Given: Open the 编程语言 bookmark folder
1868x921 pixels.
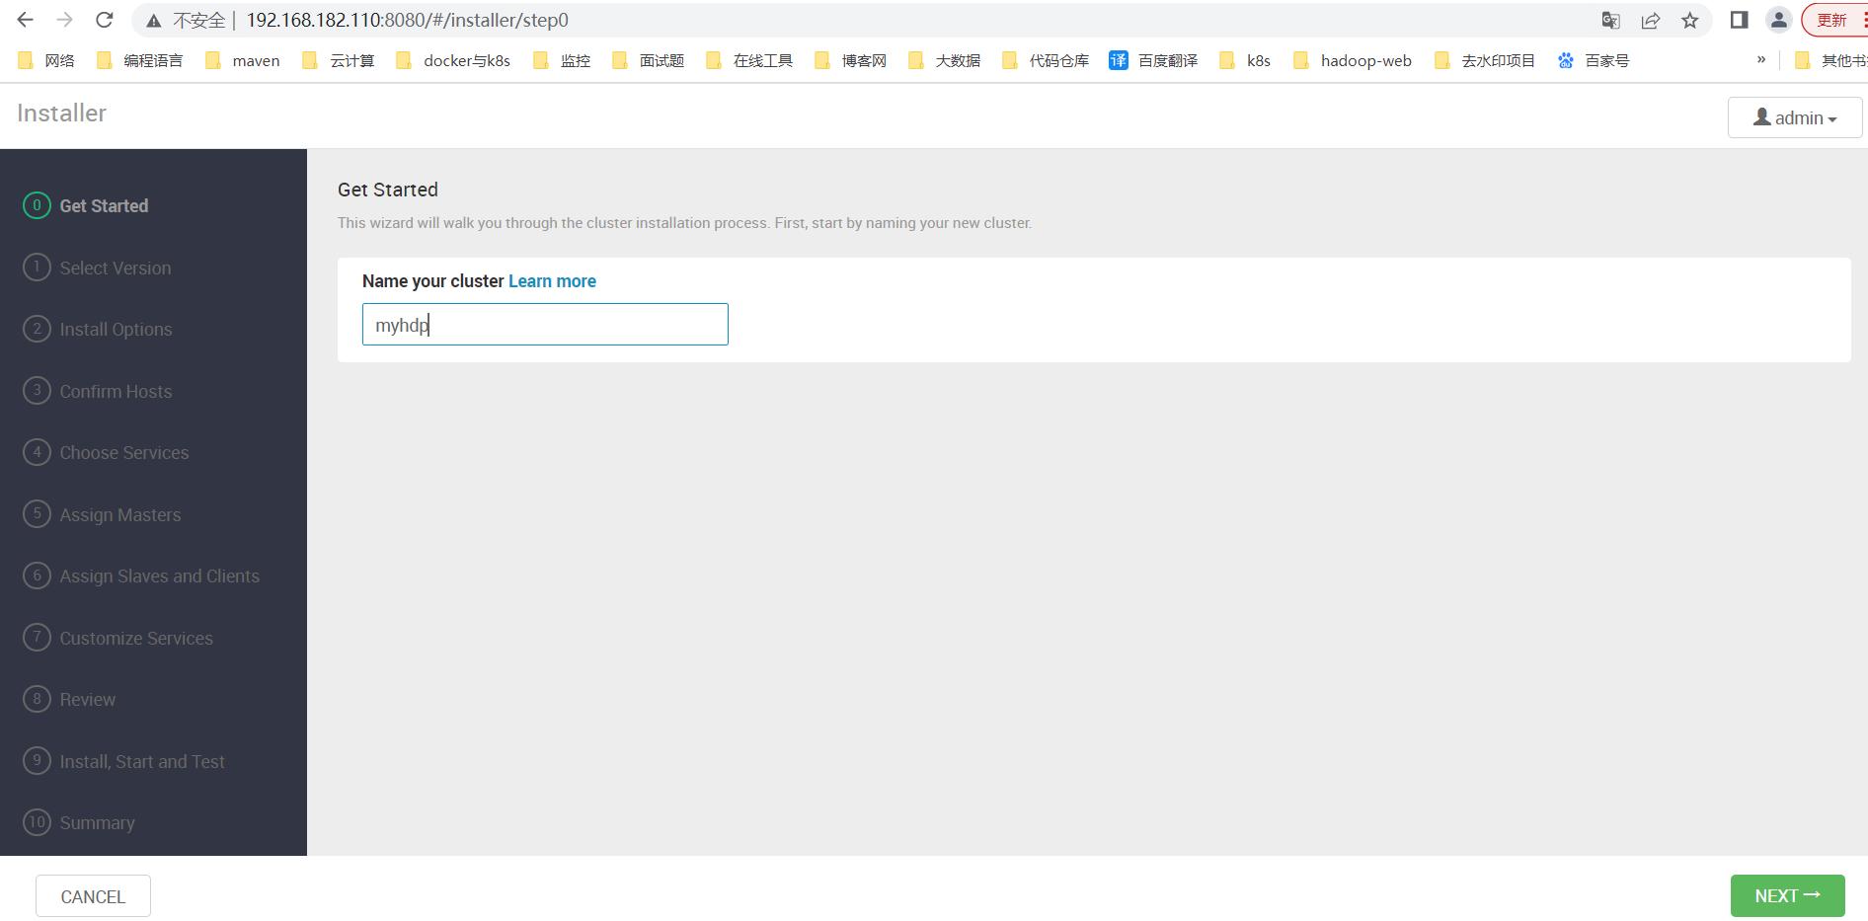Looking at the screenshot, I should (139, 60).
